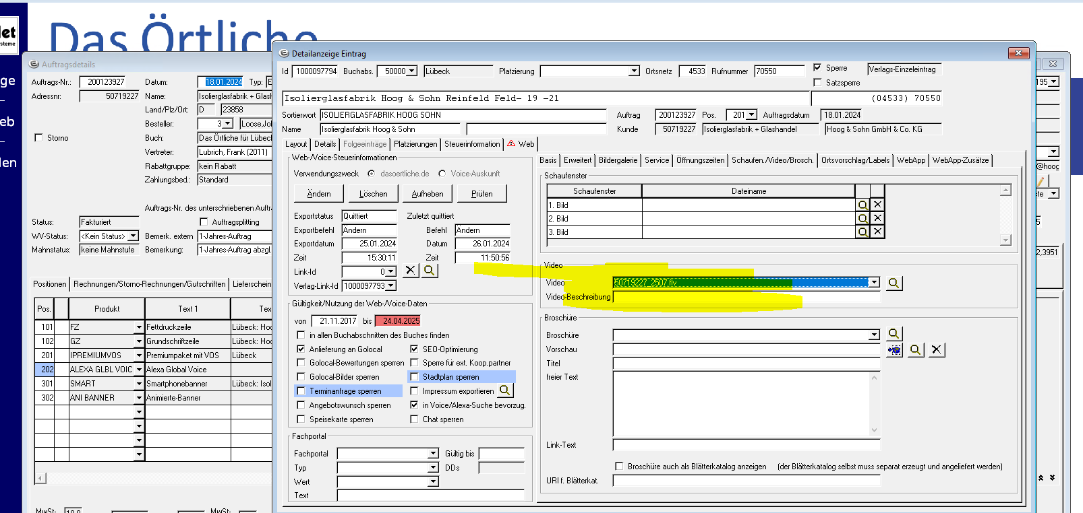
Task: Open the WebApp-Zusätze tab
Action: (960, 160)
